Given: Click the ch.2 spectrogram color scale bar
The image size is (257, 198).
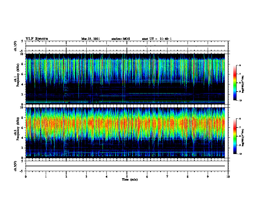Looking at the screenshot, I should (235, 136).
